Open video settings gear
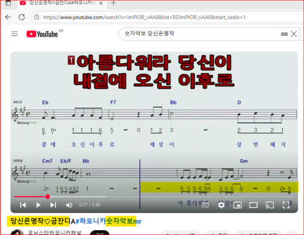The image size is (304, 235). [221, 205]
